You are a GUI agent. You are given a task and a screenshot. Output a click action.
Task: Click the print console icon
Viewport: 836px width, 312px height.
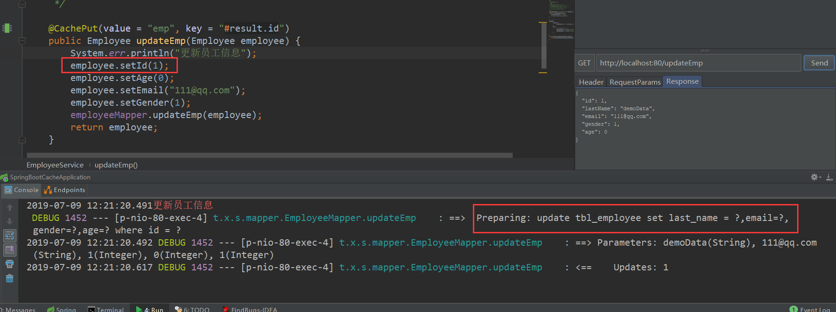pos(10,264)
